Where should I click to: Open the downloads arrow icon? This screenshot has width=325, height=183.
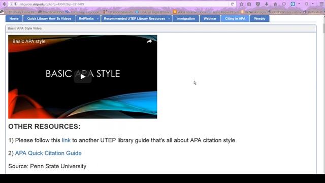[x=267, y=4]
